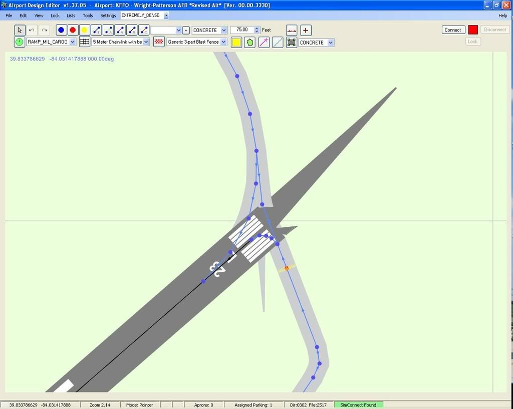Click the 75.00 feet width field
This screenshot has height=409, width=513.
(242, 30)
